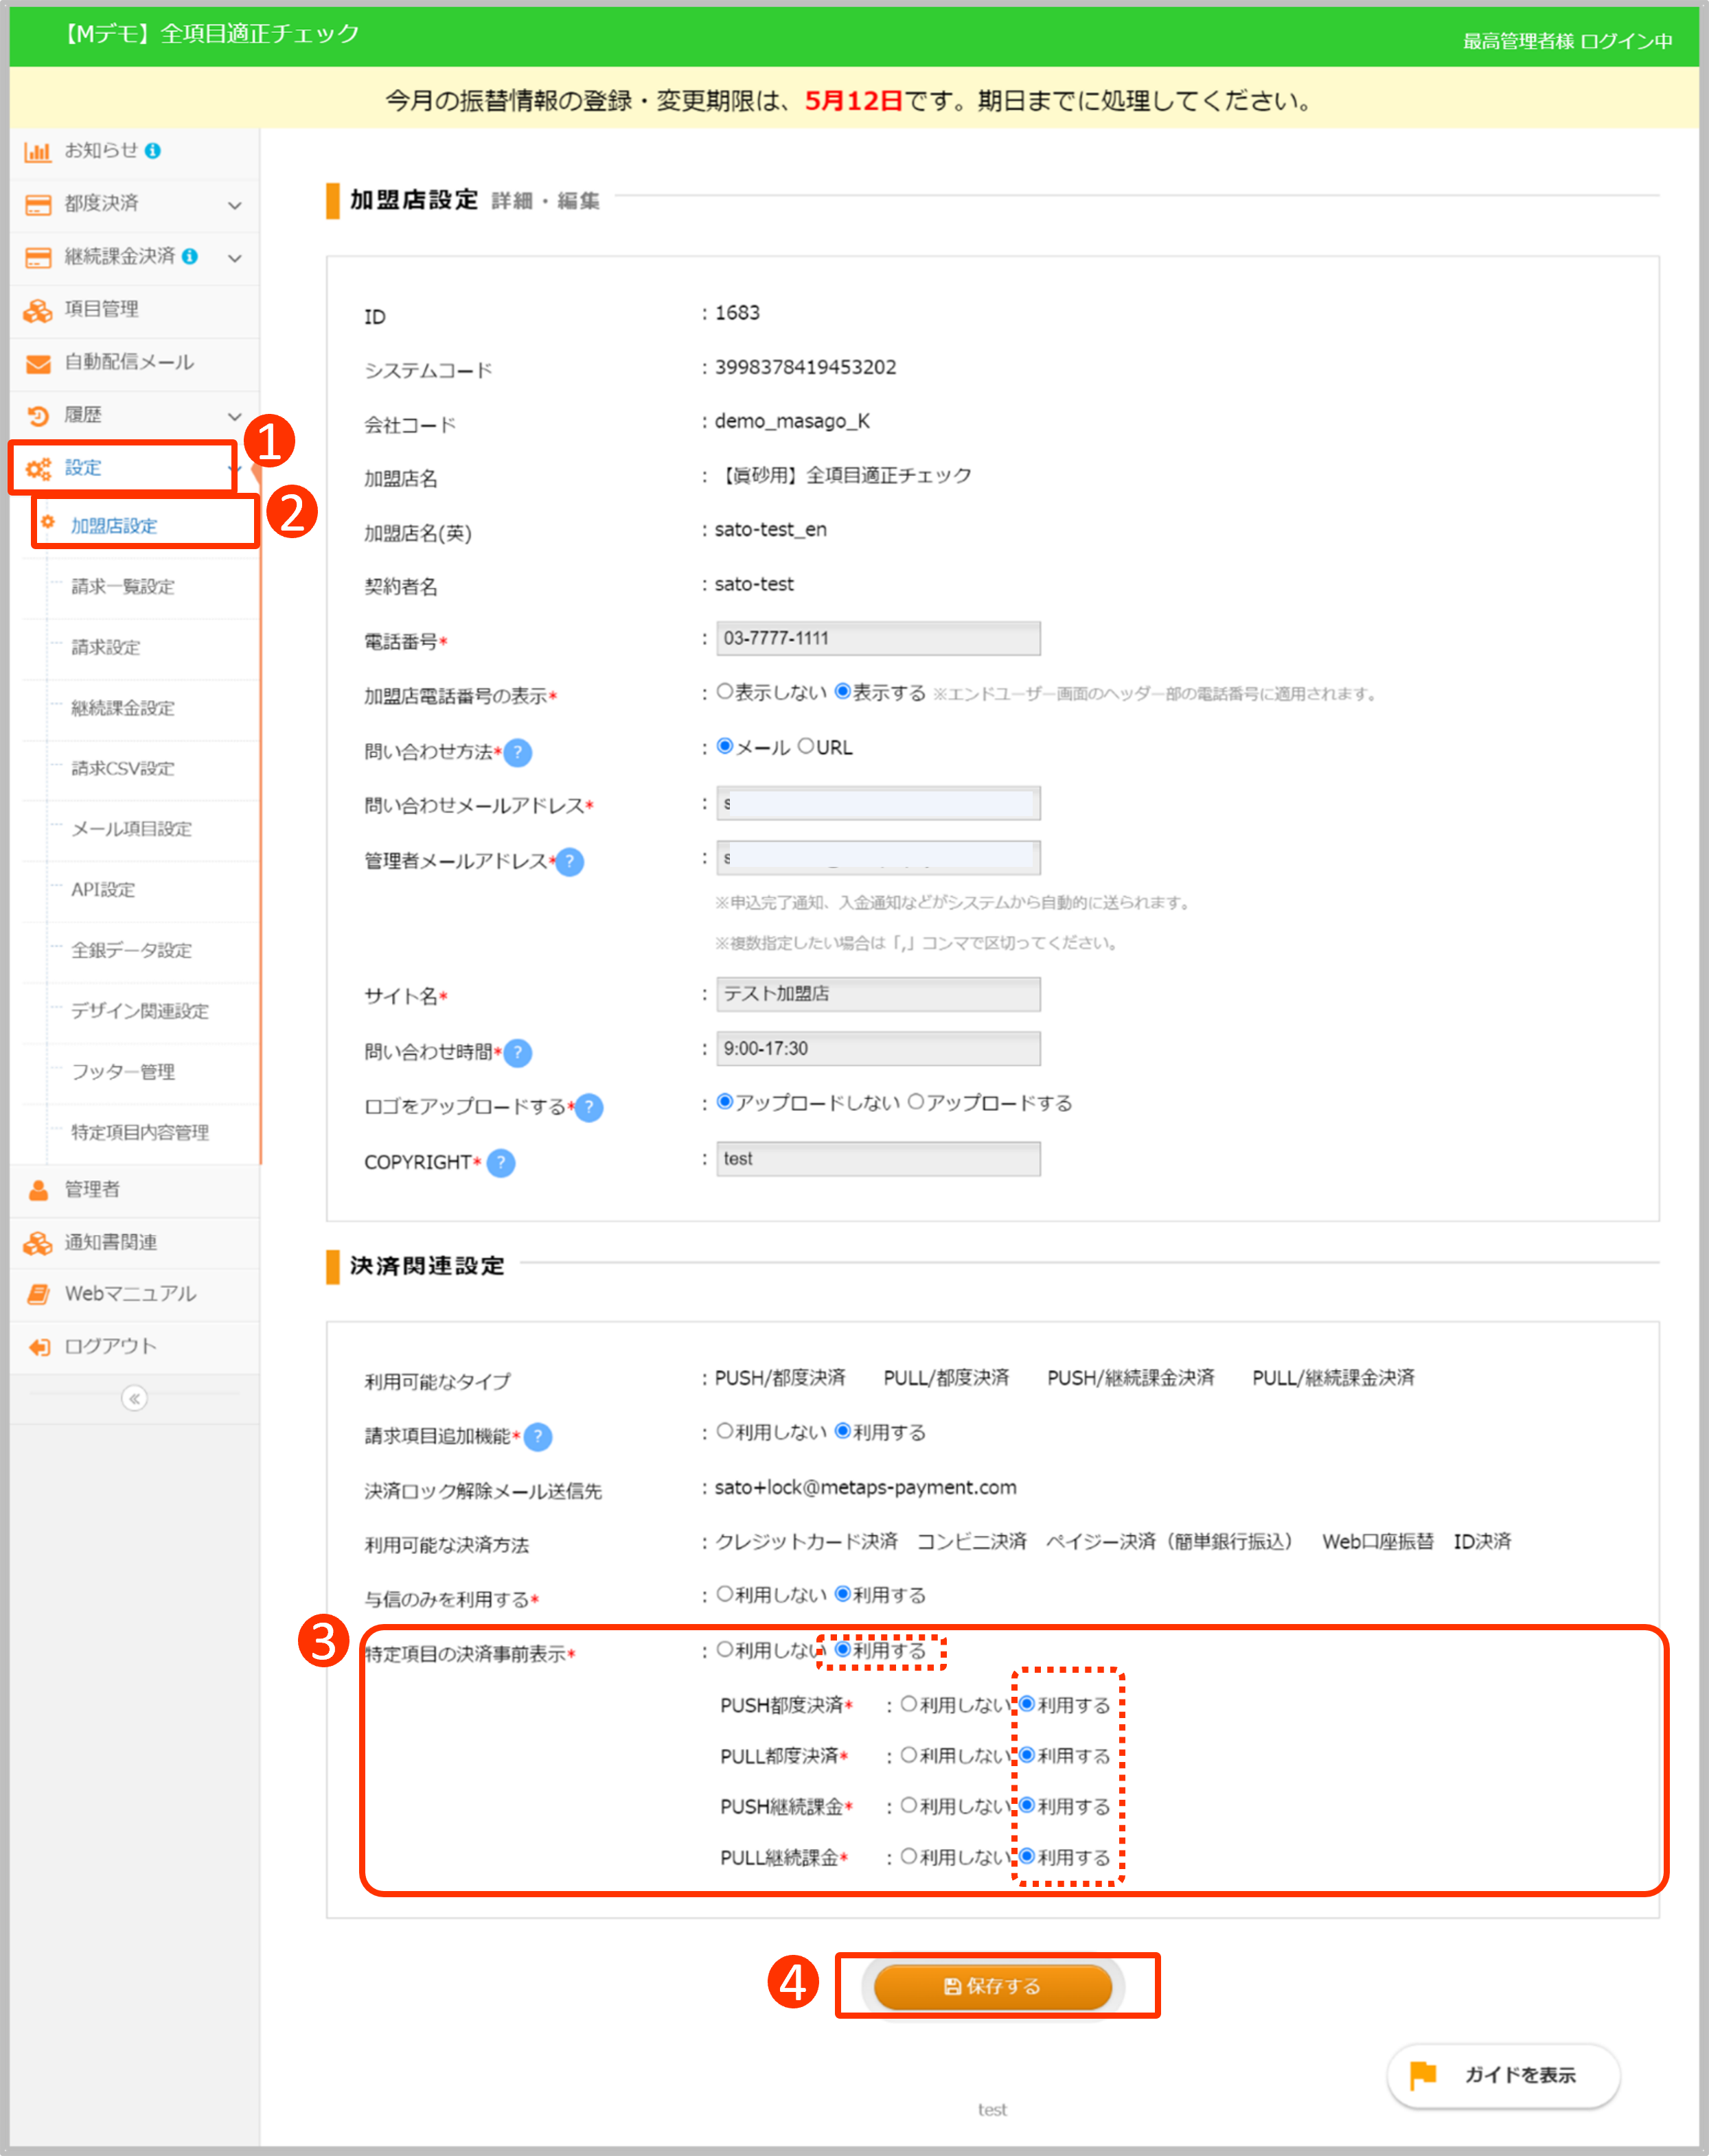Screen dimensions: 1709x2156
Task: Click the sidebar collapse double-arrow icon
Action: [134, 1398]
